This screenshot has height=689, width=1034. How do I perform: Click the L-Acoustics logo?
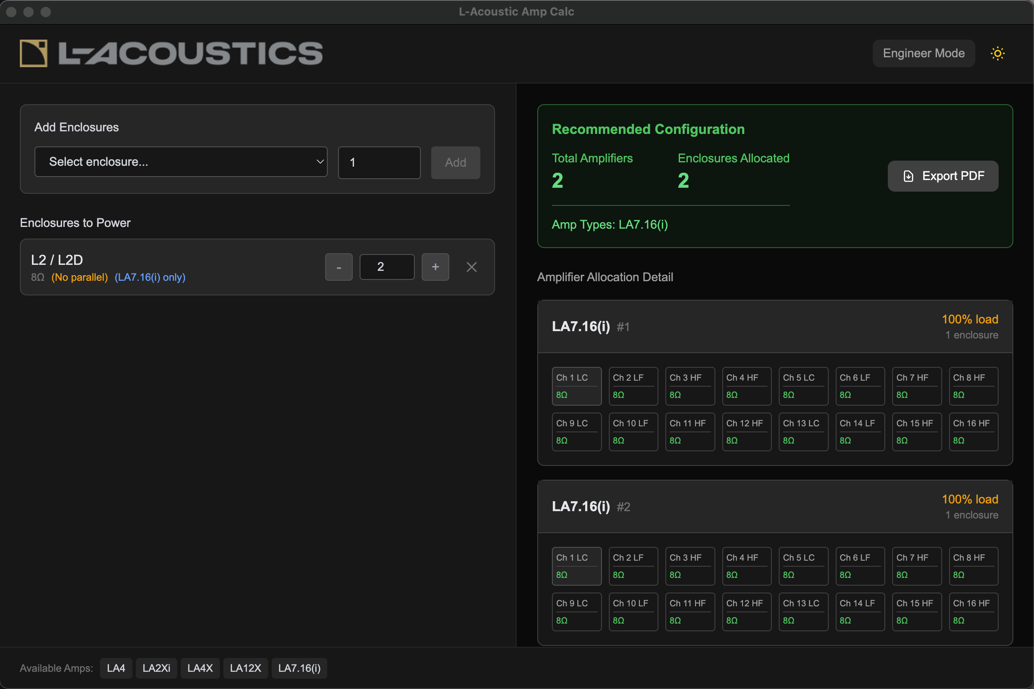coord(171,53)
